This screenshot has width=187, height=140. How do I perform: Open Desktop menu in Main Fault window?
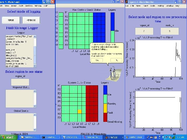[29, 6]
